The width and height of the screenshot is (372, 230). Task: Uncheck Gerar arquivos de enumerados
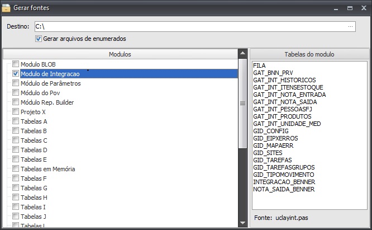coord(39,39)
